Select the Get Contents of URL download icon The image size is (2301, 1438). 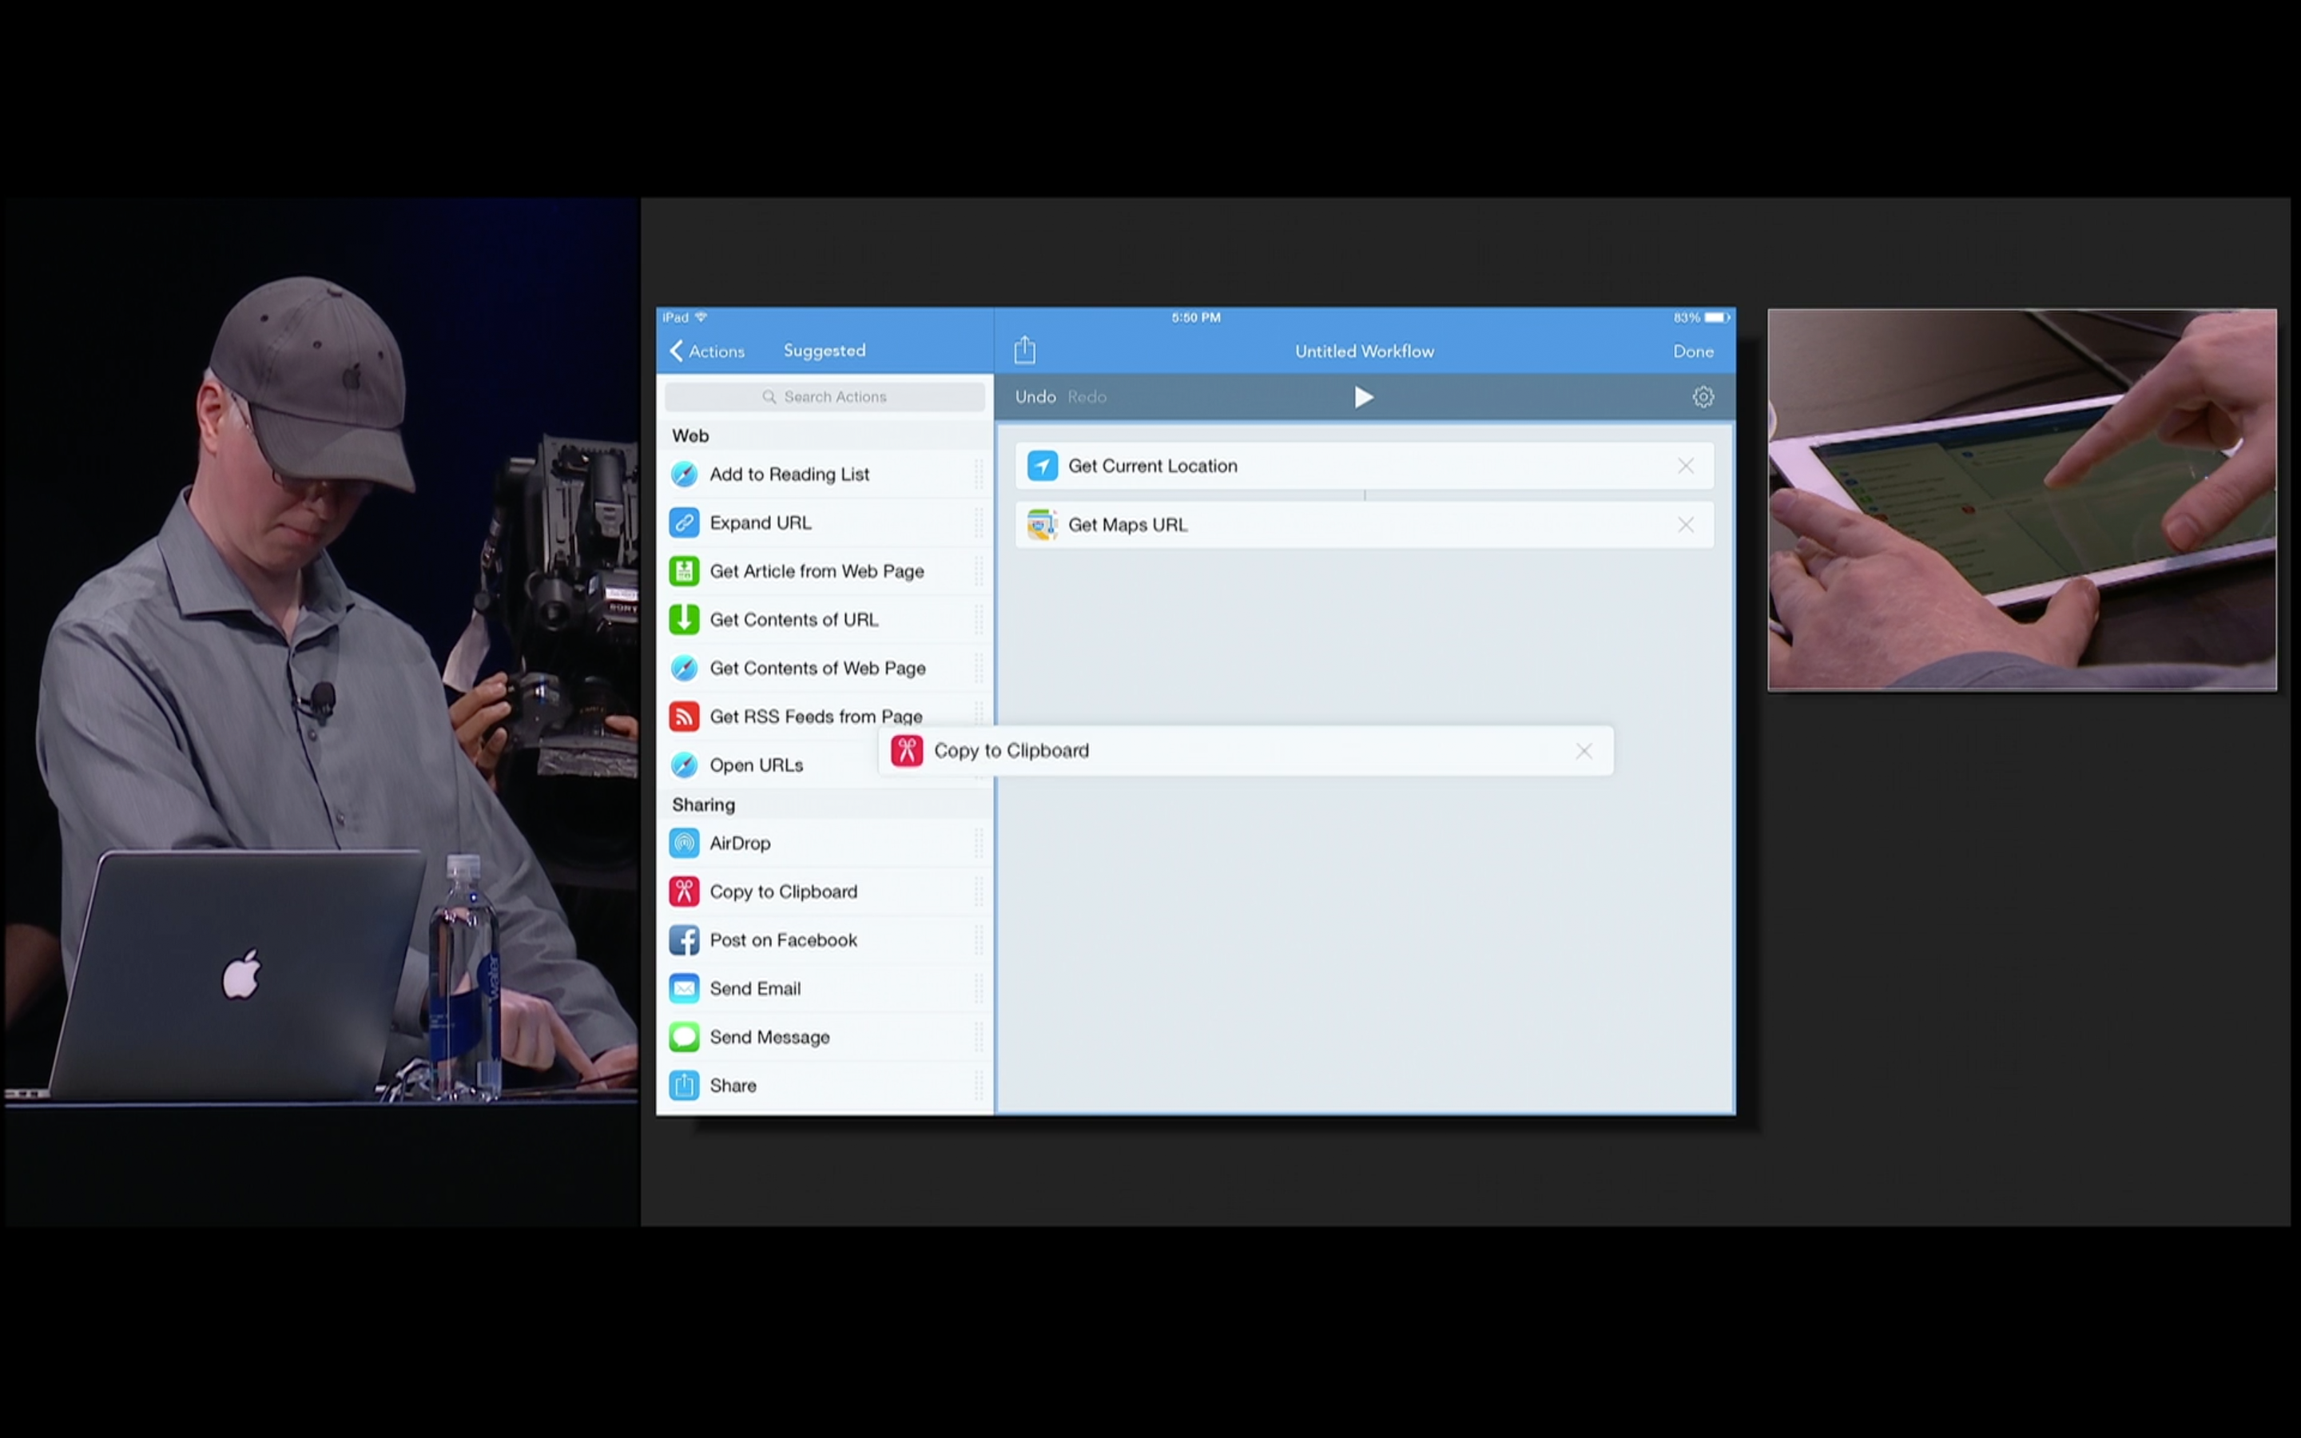pyautogui.click(x=684, y=620)
